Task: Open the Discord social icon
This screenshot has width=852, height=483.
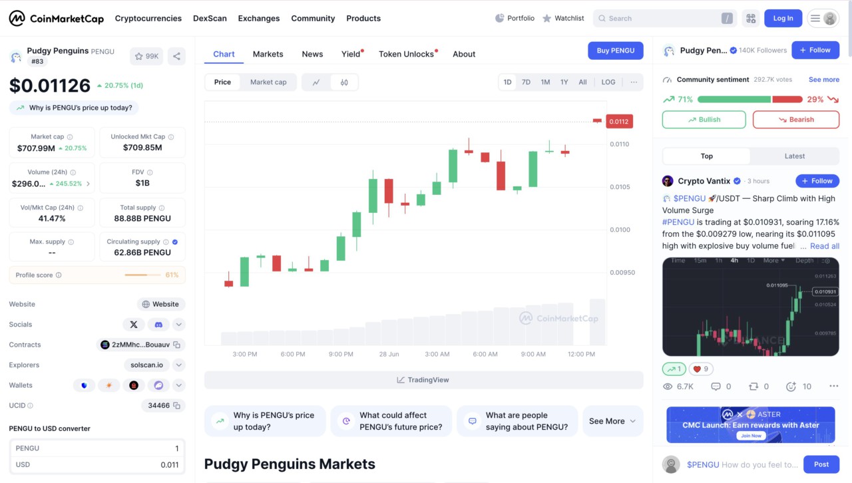Action: [157, 324]
